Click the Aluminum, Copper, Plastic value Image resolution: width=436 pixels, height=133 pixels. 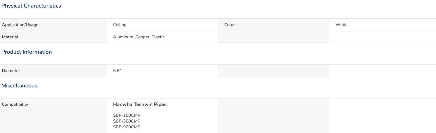click(139, 37)
